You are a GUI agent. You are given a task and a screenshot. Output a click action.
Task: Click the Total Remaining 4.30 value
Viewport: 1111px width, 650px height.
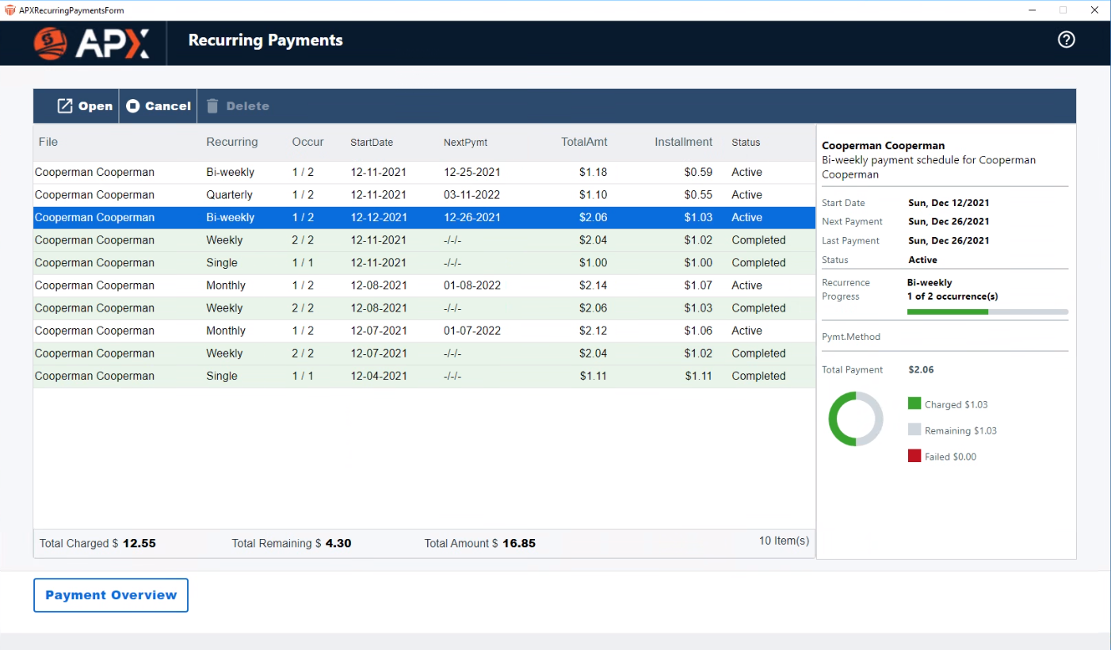338,543
